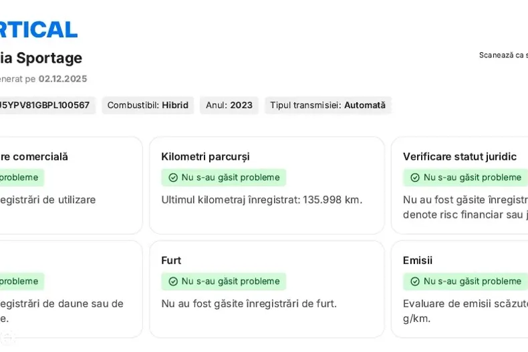Click the green status badge in the Furt card

[x=224, y=281]
